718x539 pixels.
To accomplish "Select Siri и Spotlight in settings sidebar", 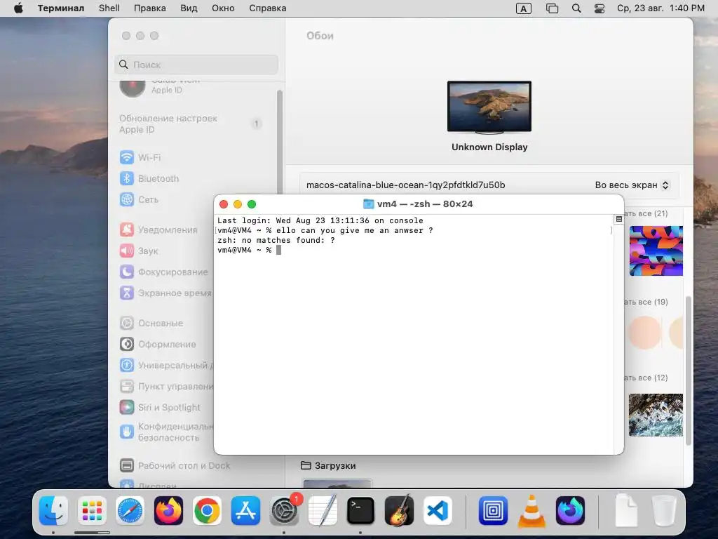I will coord(161,408).
